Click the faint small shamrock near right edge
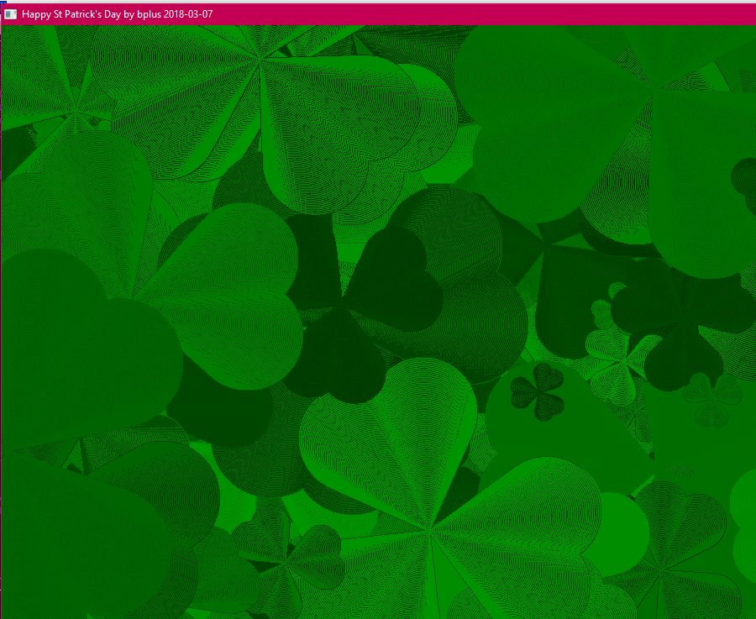This screenshot has width=756, height=619. point(712,401)
